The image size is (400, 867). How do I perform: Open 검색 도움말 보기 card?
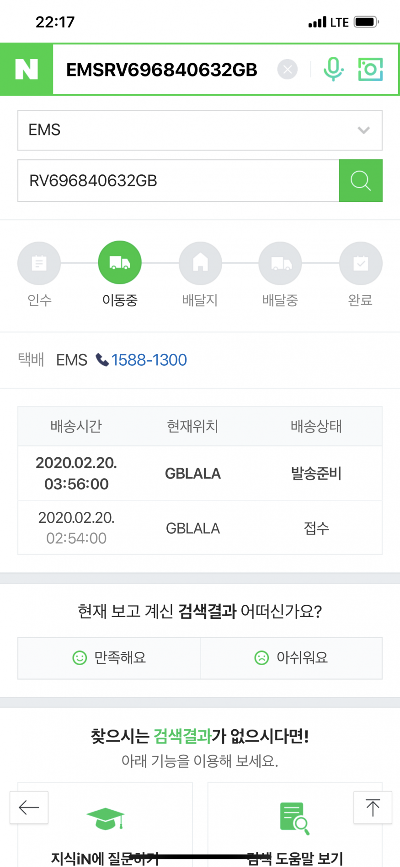pos(295,829)
